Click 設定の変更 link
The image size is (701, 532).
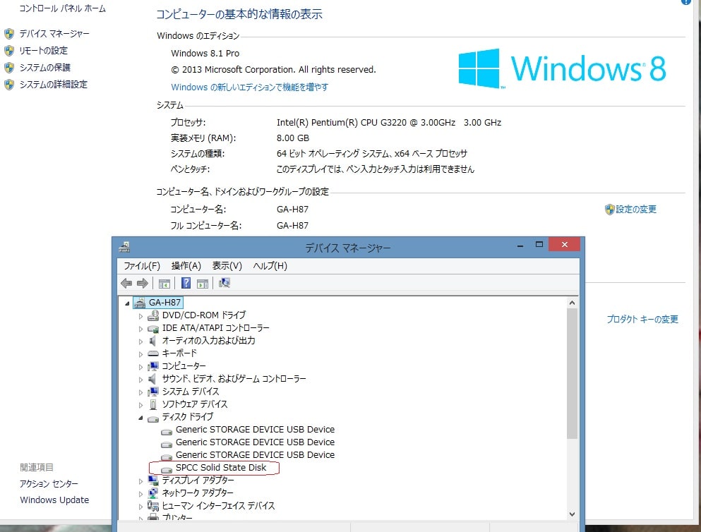pyautogui.click(x=636, y=209)
